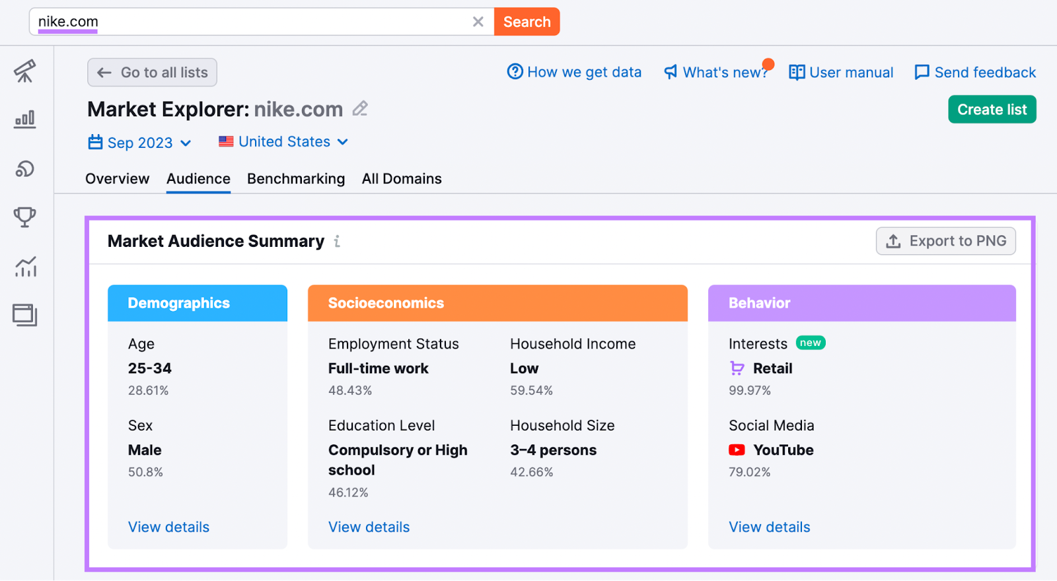Screen dimensions: 1057x581
Task: Click the question mark icon for How we get data
Action: [x=515, y=71]
